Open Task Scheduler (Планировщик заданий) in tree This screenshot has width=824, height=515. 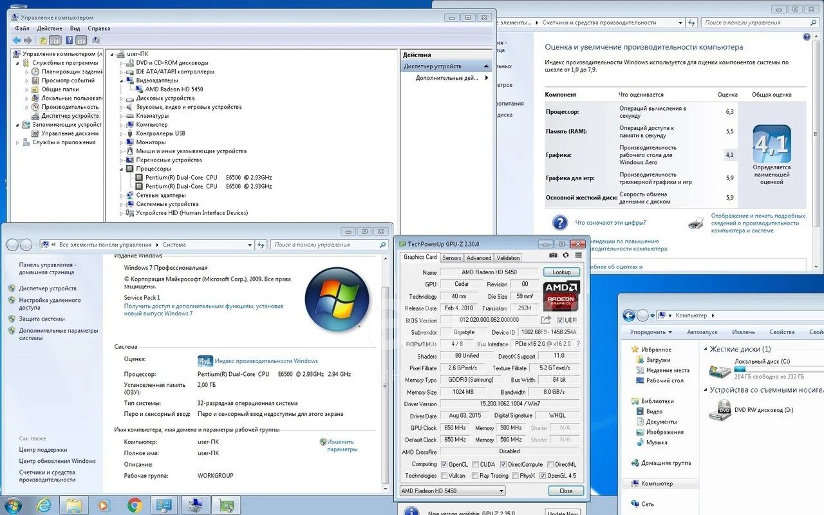(67, 71)
